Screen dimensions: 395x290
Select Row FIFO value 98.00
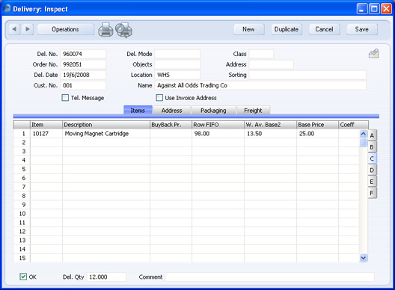click(218, 134)
